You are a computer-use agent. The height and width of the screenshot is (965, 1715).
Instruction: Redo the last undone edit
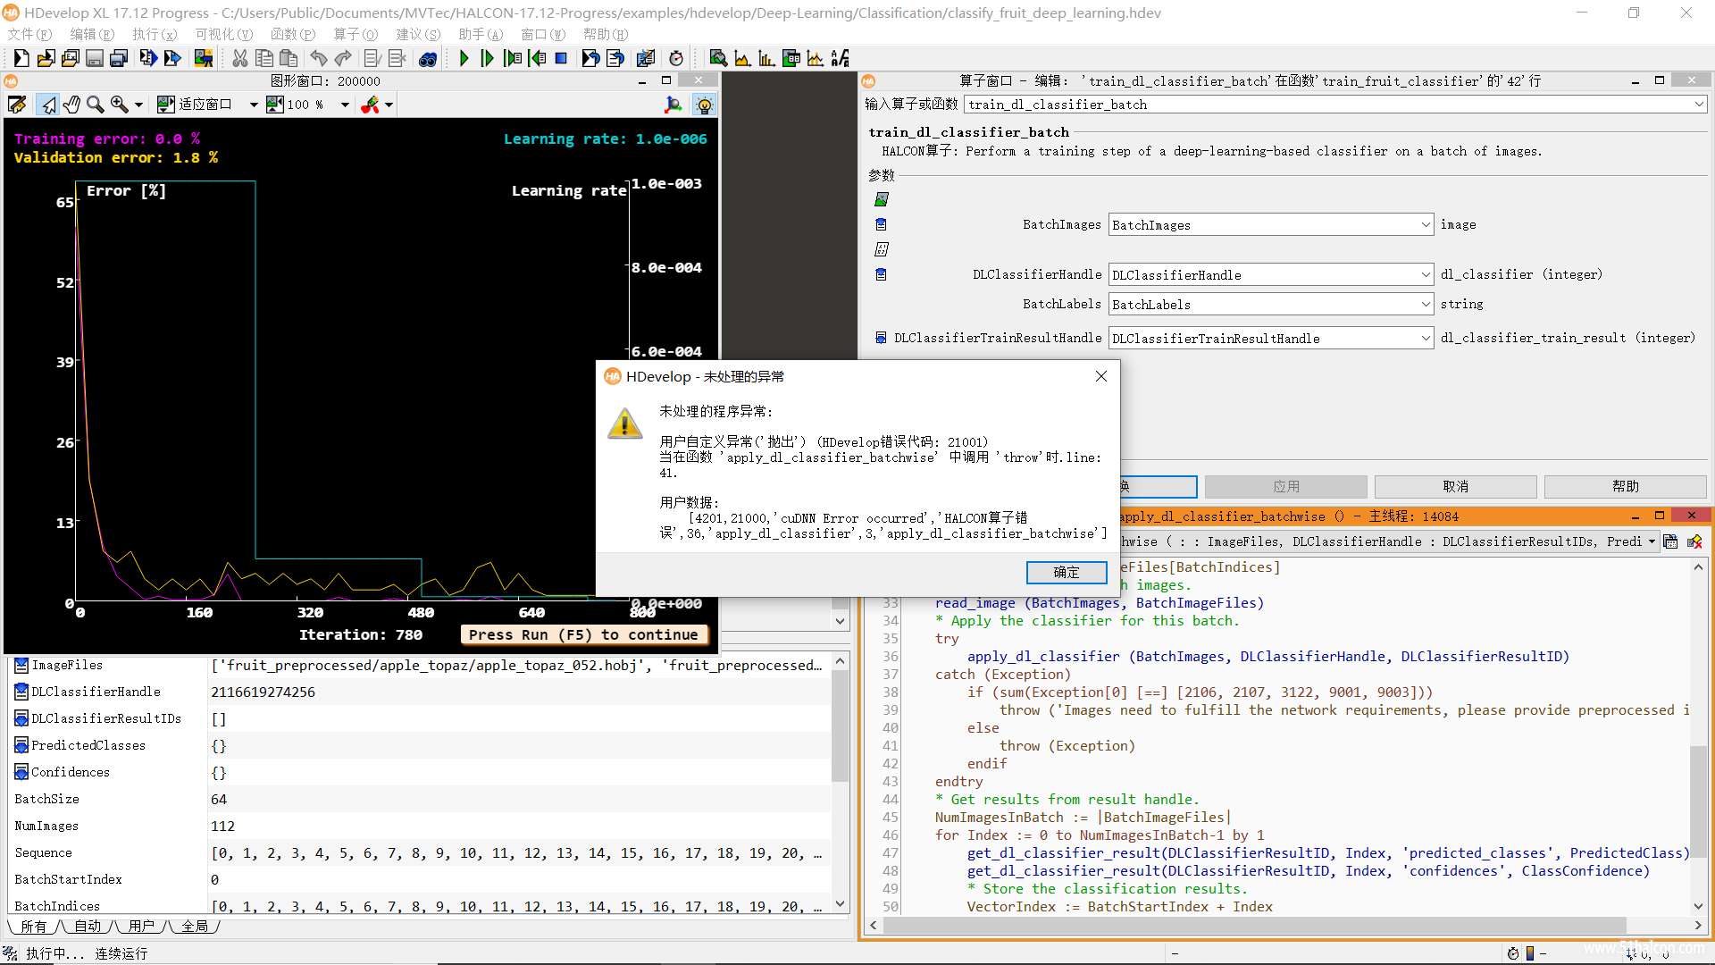pyautogui.click(x=343, y=58)
